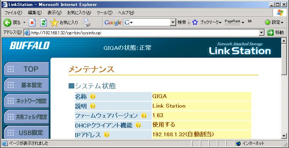The height and width of the screenshot is (148, 289).
Task: Click the help icon next to 説明
Action: tap(93, 106)
